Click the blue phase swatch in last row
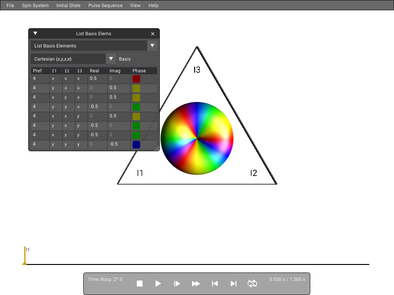 [136, 145]
